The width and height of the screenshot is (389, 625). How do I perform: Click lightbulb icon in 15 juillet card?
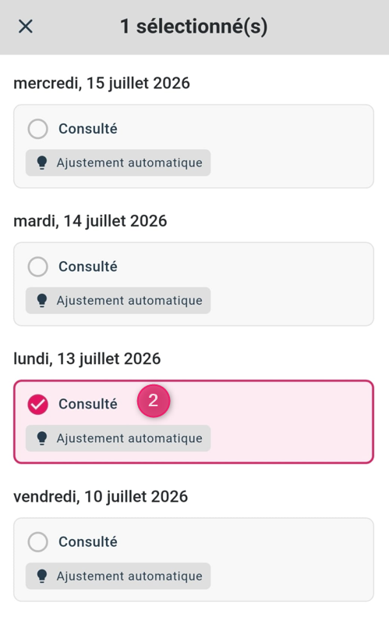point(42,162)
